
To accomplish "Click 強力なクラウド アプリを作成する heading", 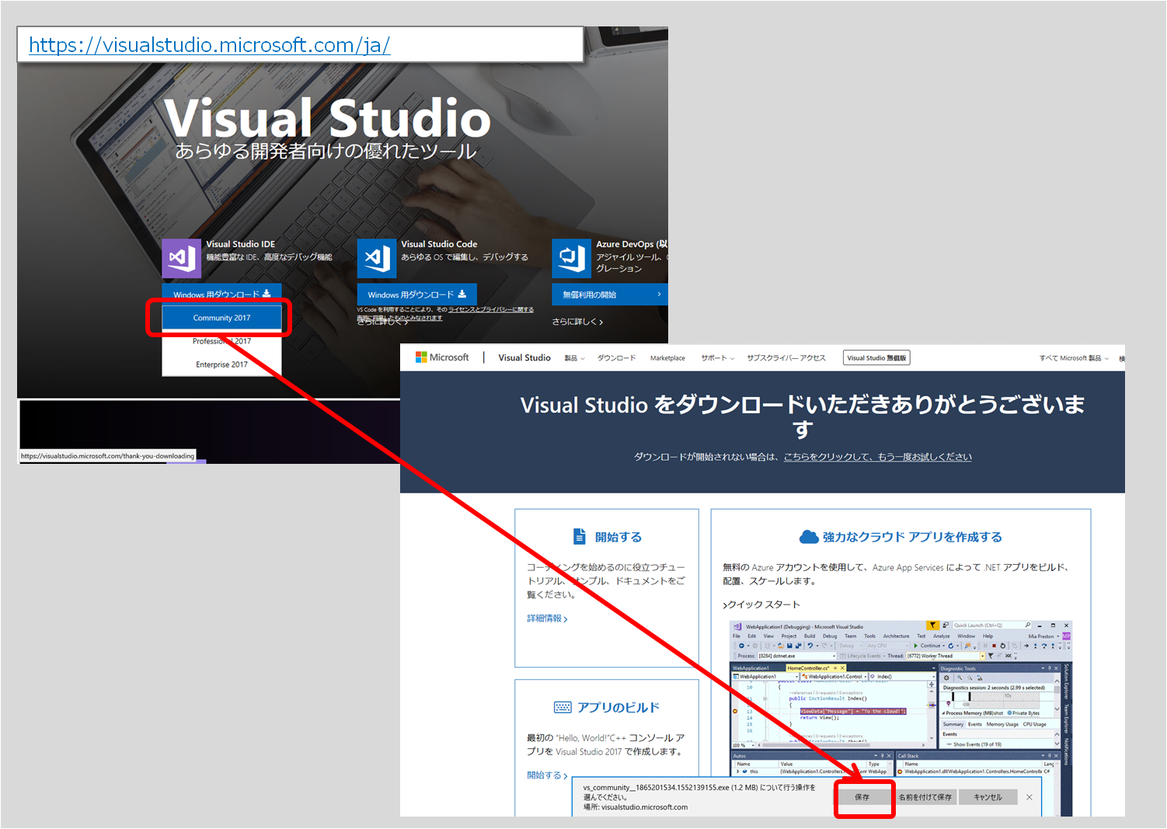I will pyautogui.click(x=912, y=537).
